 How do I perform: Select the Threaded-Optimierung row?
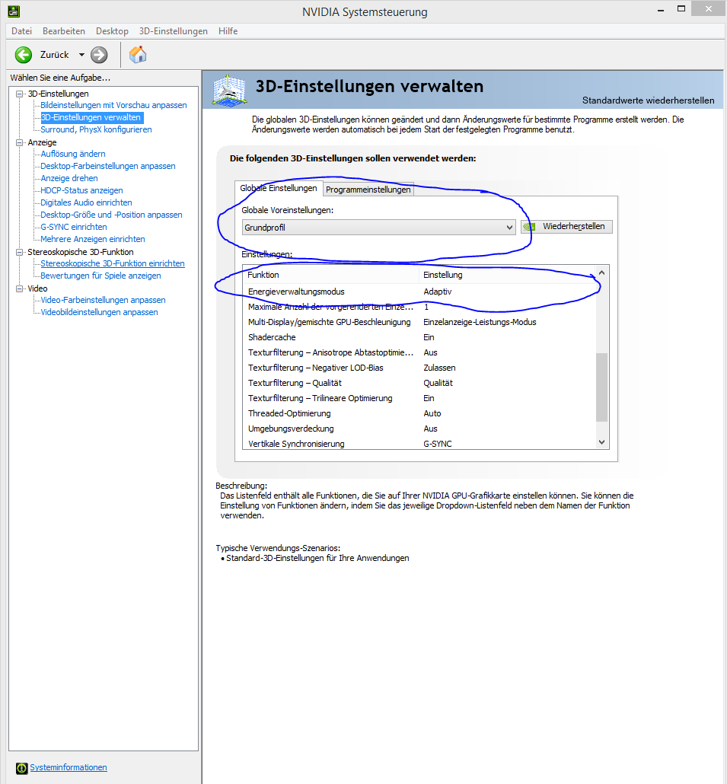[419, 413]
